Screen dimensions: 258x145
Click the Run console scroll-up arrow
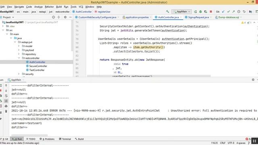[x=6, y=85]
